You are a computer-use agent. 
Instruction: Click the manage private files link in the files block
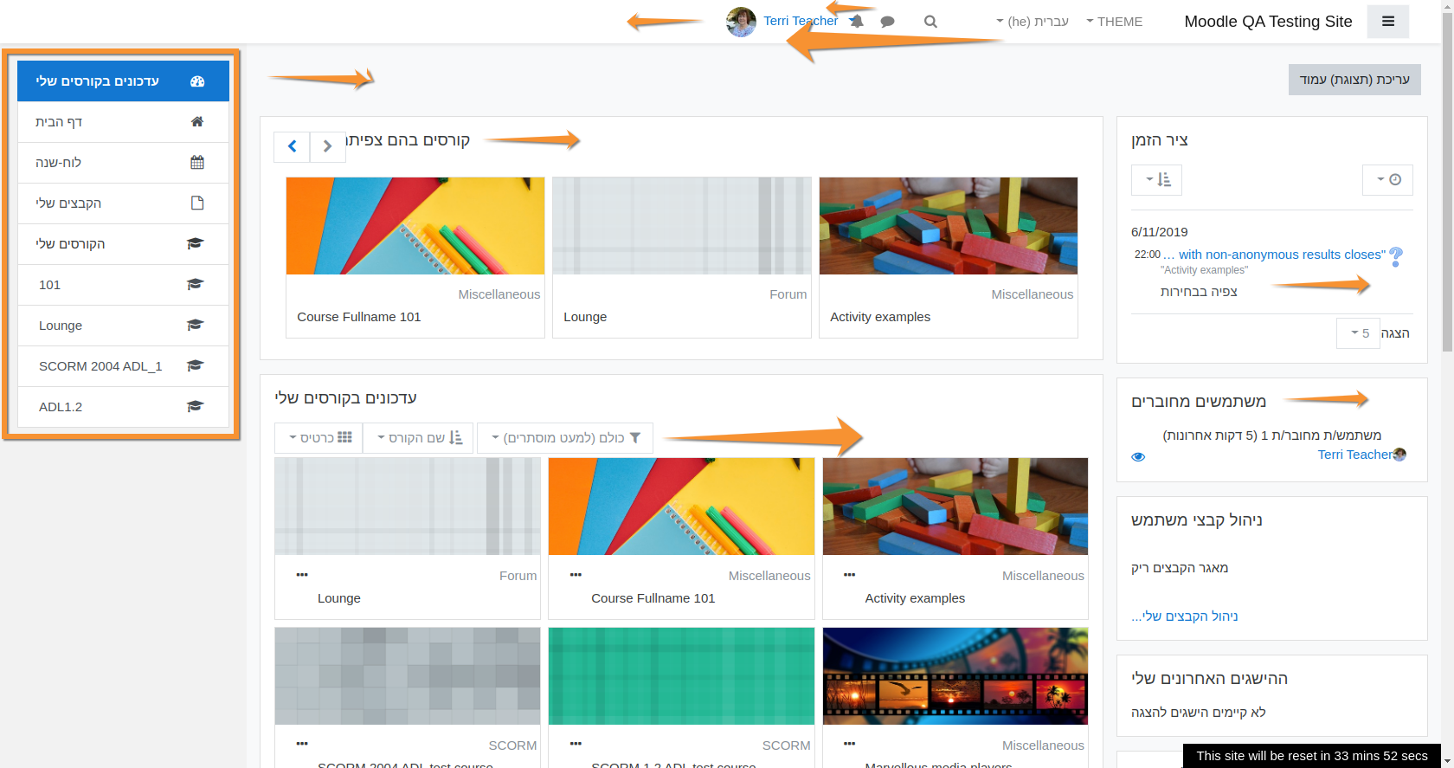point(1184,616)
